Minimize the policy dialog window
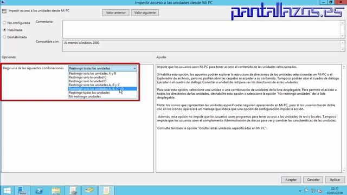 tap(324, 2)
